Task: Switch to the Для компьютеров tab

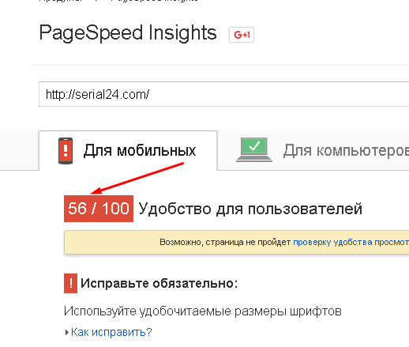Action: pos(313,150)
